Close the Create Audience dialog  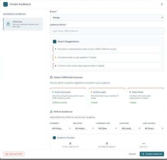(x=162, y=4)
